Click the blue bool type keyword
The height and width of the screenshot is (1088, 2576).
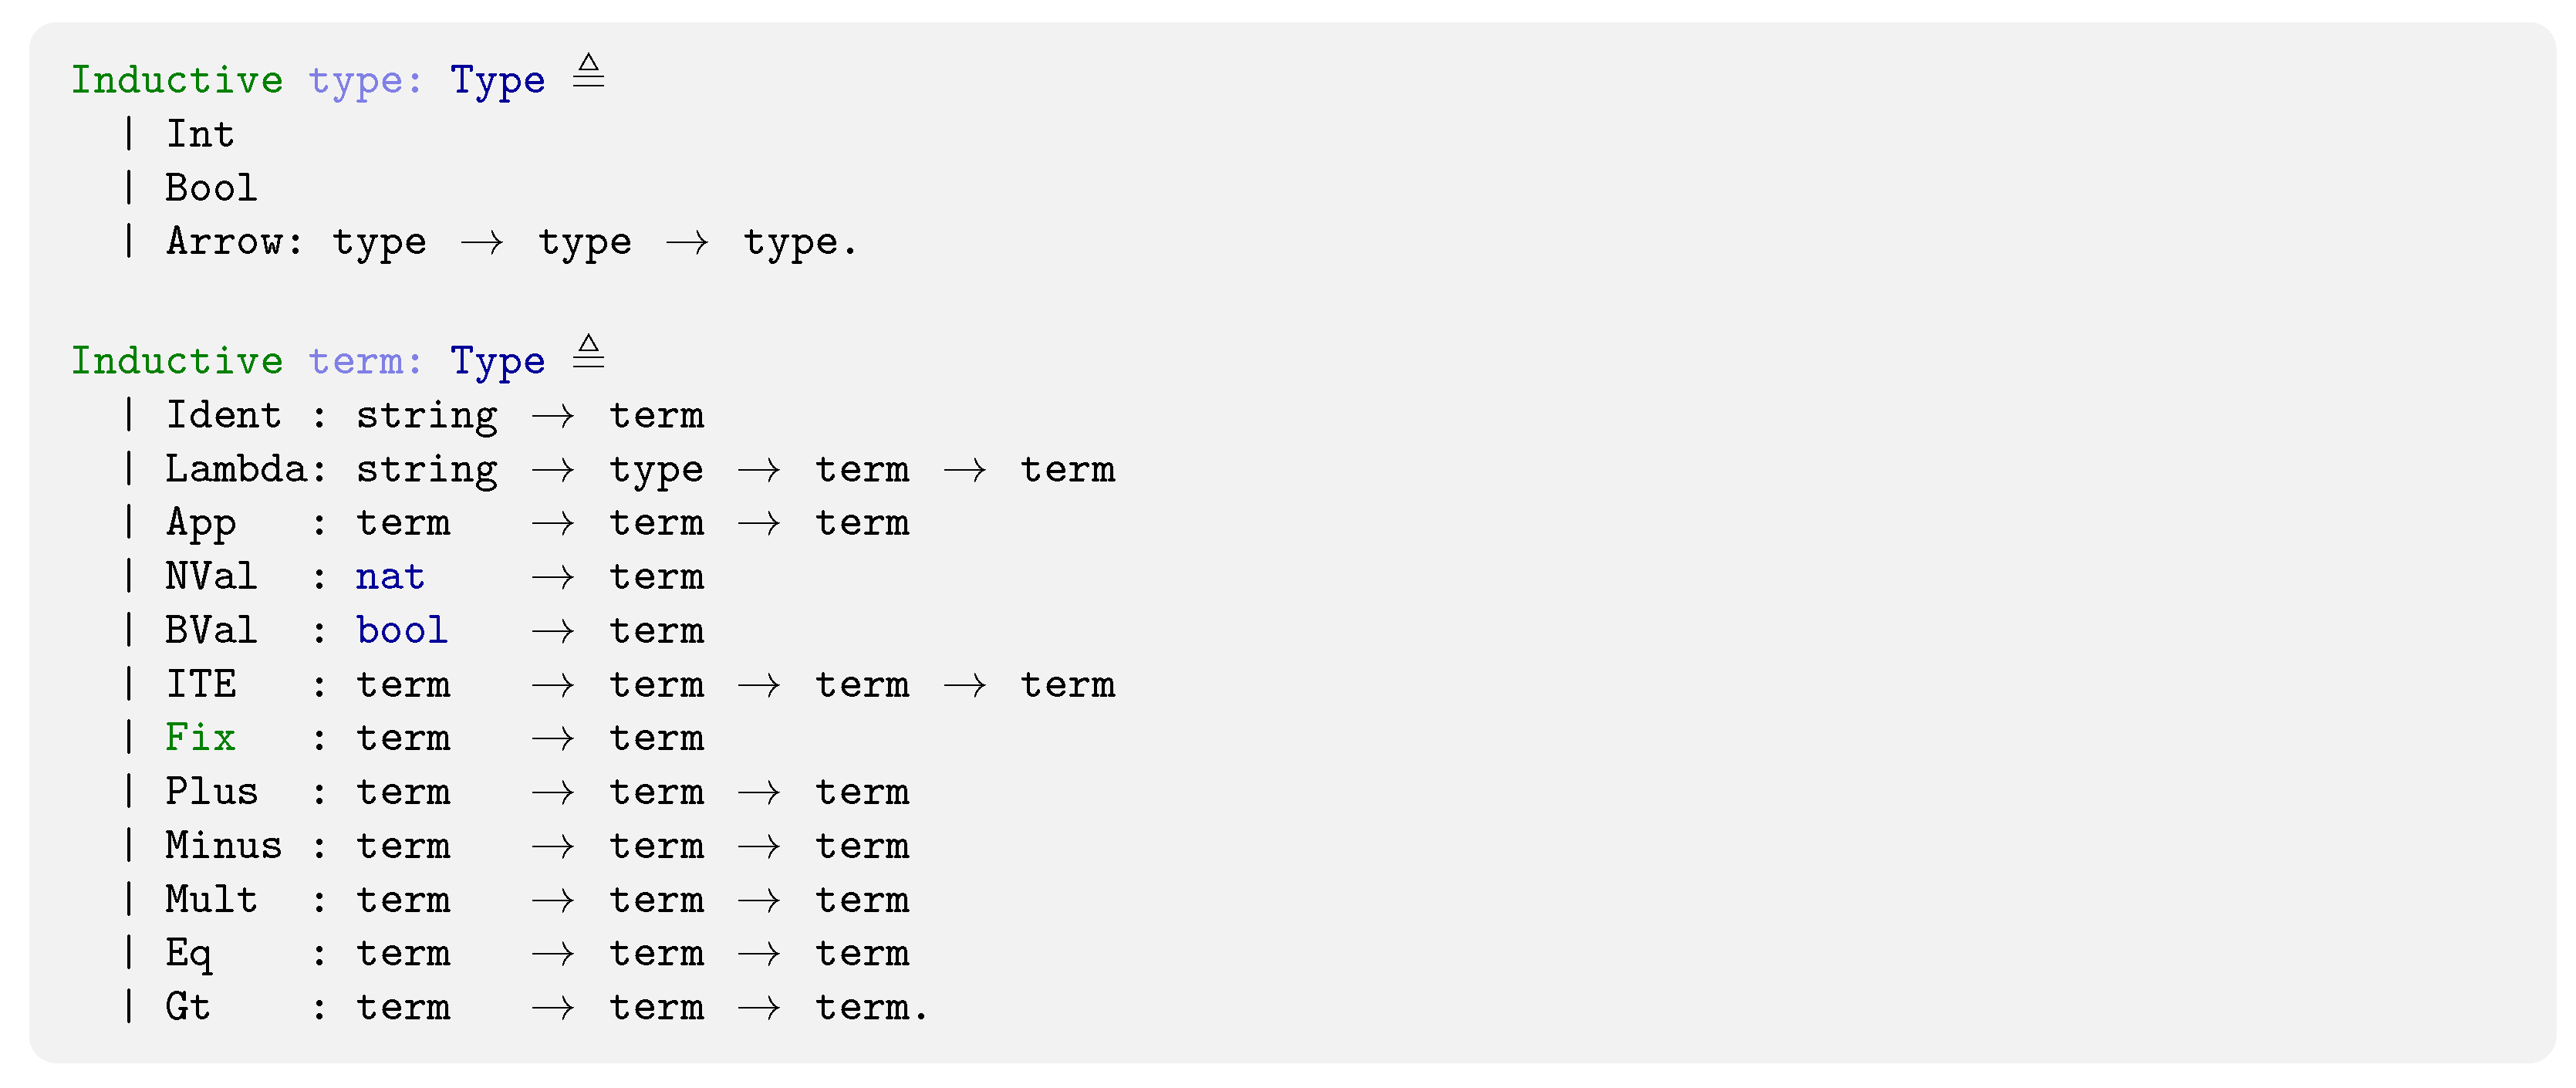pyautogui.click(x=402, y=631)
